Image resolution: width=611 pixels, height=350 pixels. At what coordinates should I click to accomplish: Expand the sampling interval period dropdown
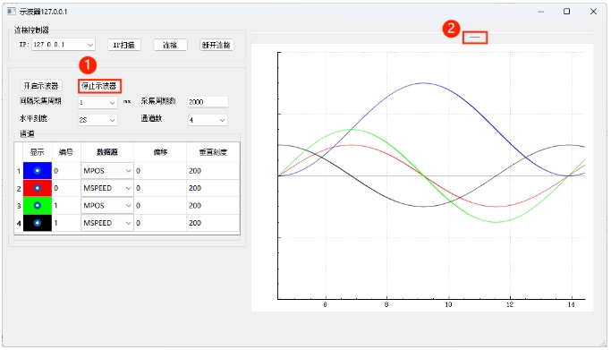coord(98,103)
